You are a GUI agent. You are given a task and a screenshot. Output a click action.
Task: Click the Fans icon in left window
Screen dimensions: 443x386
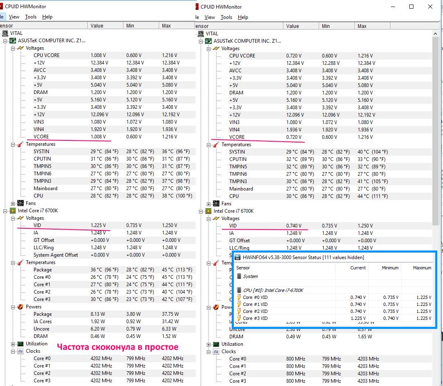21,203
